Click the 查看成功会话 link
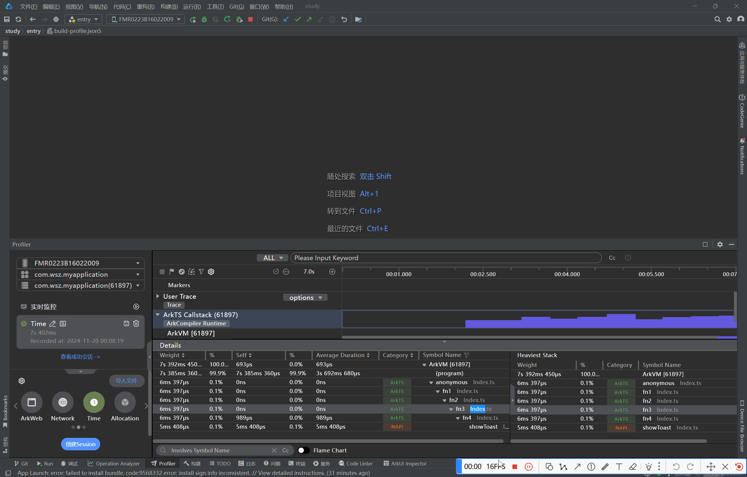Screen dimensions: 747x477 point(80,357)
